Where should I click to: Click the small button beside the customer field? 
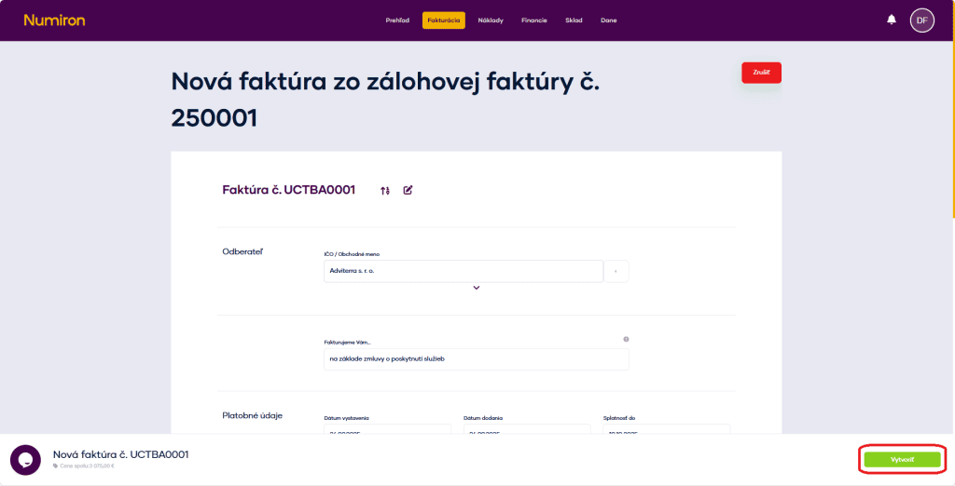[616, 271]
